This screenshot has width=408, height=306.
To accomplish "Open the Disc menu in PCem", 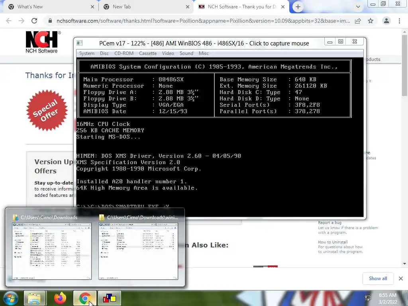I will 104,53.
